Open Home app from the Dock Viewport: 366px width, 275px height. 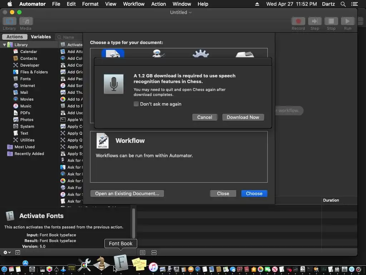click(253, 269)
